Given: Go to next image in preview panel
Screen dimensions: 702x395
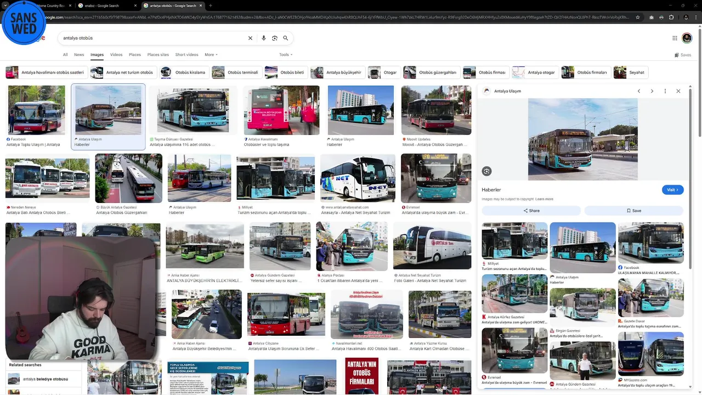Looking at the screenshot, I should (652, 91).
